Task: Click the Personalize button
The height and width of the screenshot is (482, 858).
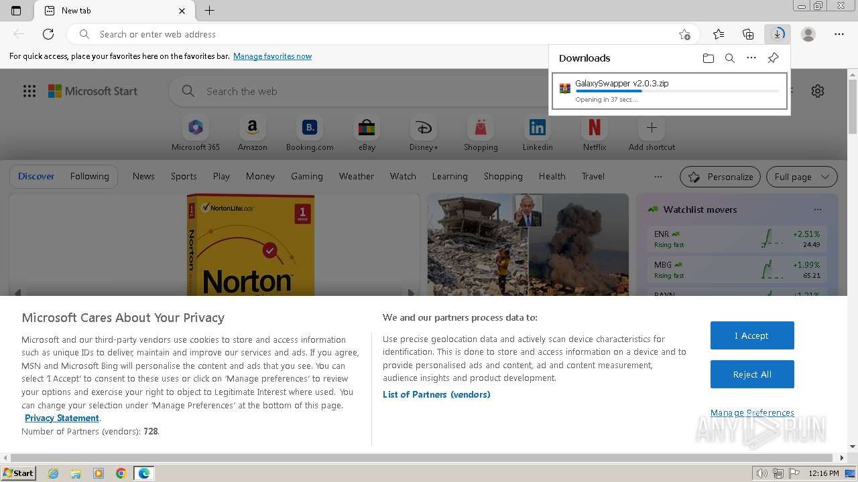Action: [720, 177]
